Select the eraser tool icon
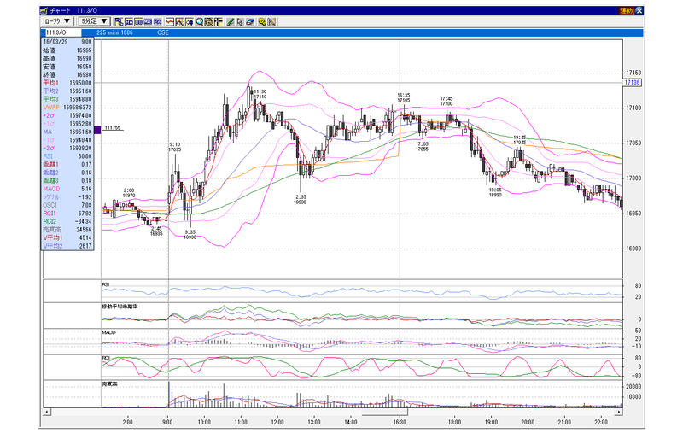Image resolution: width=683 pixels, height=433 pixels. coord(249,22)
